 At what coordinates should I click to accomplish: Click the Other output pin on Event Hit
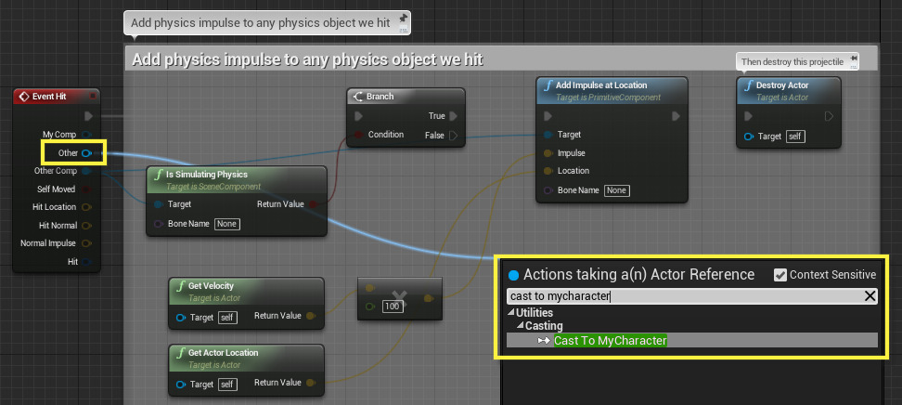[86, 152]
